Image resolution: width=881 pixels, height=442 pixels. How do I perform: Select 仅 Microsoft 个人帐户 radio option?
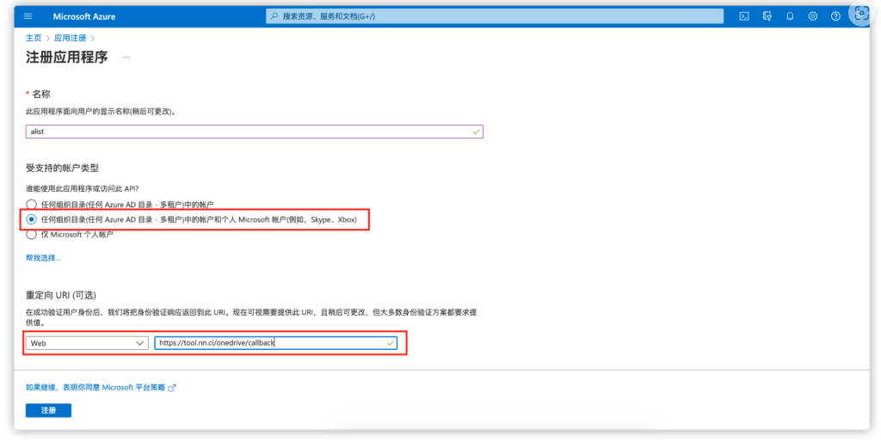click(32, 234)
